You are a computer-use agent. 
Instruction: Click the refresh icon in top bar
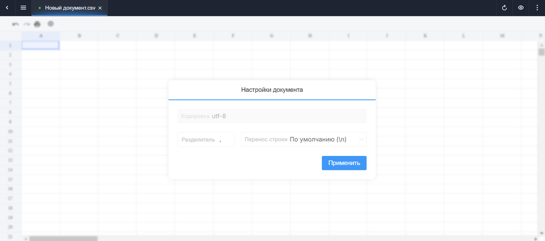click(505, 7)
